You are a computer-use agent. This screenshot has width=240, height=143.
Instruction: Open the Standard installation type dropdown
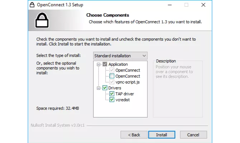coord(120,56)
